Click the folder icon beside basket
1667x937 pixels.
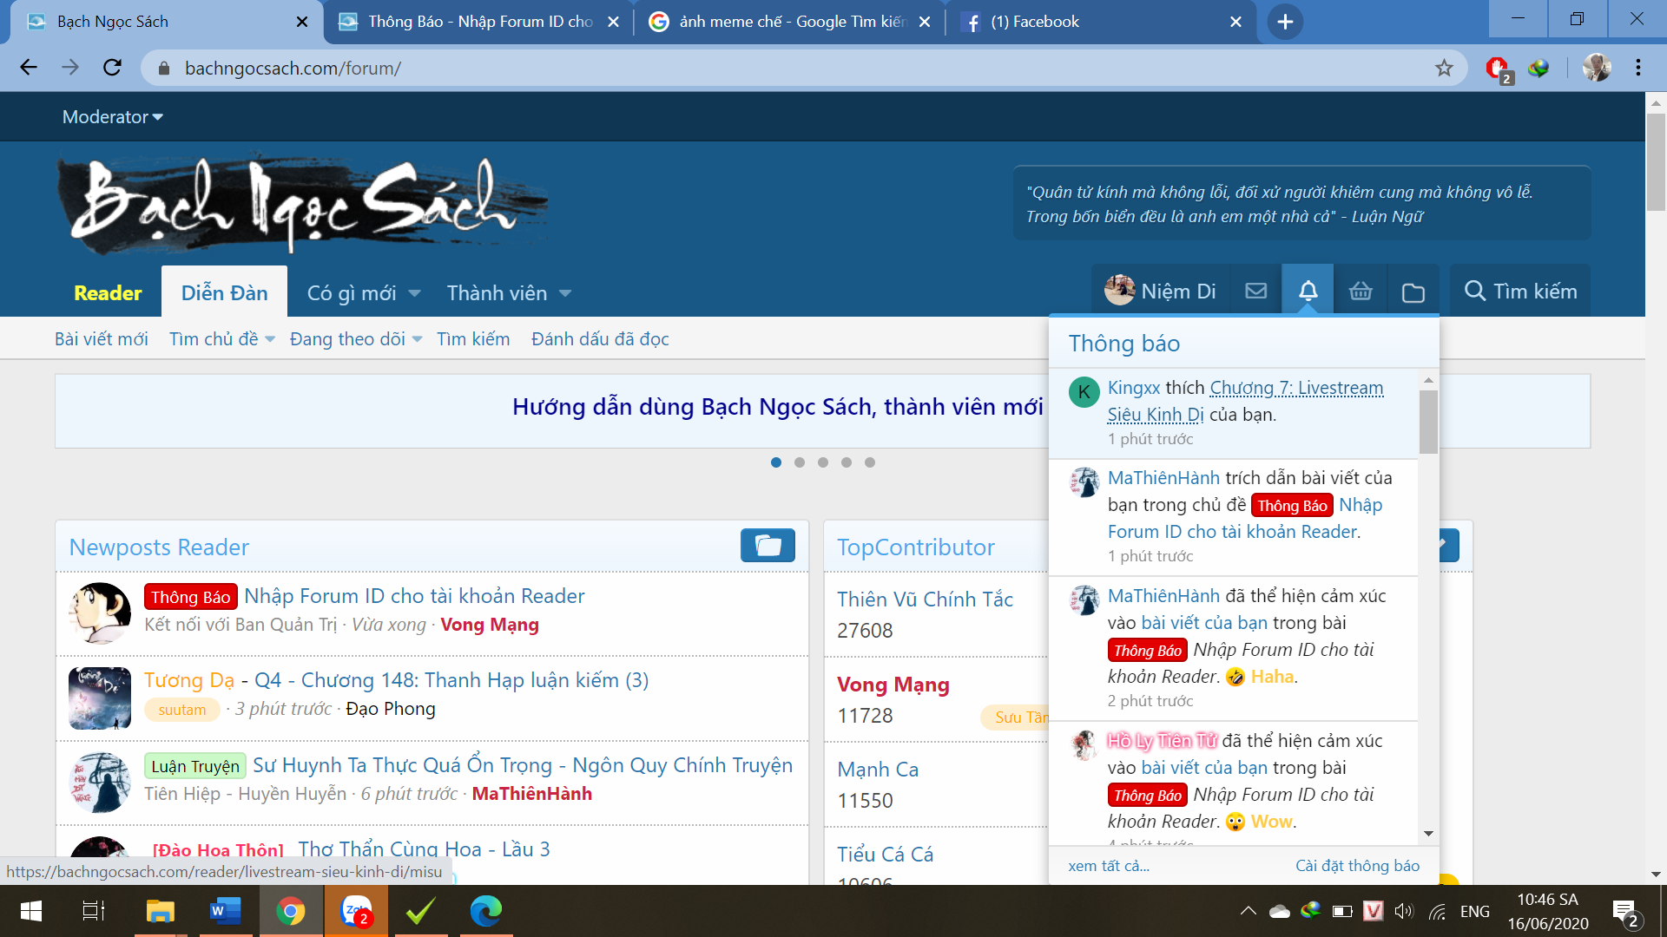1413,292
